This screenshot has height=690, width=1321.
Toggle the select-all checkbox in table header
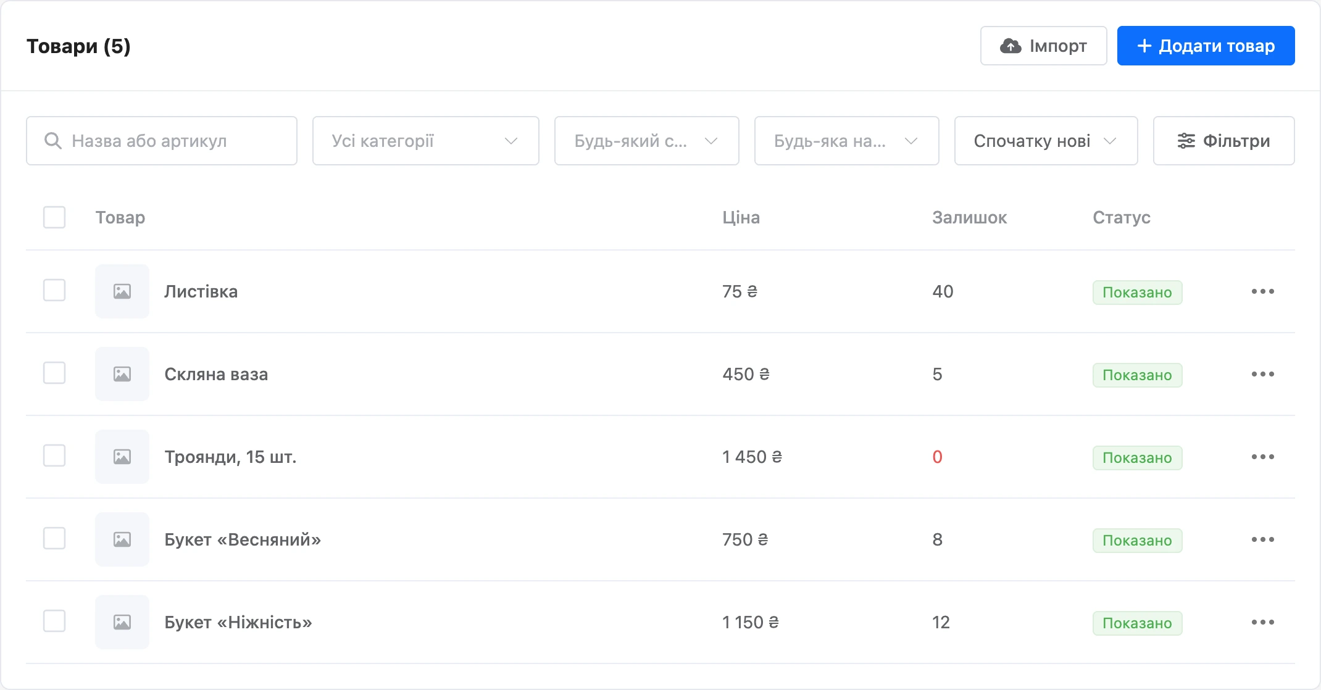(54, 217)
